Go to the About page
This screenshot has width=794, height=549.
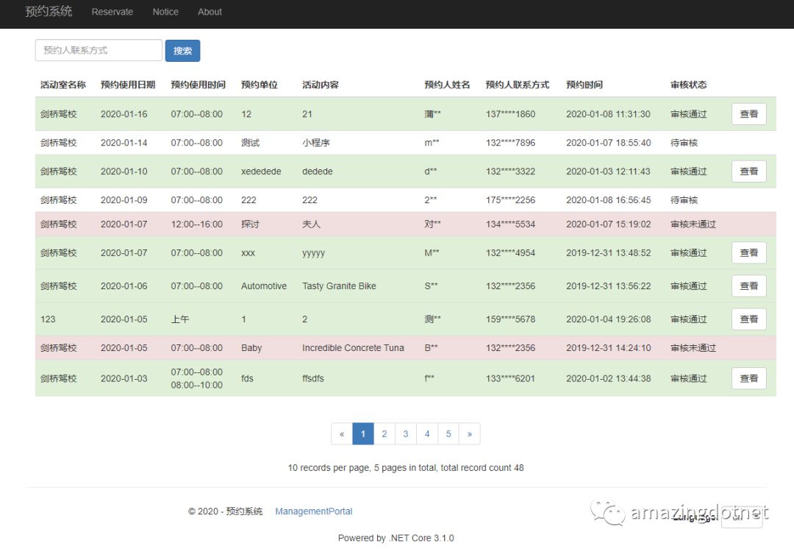pyautogui.click(x=210, y=12)
